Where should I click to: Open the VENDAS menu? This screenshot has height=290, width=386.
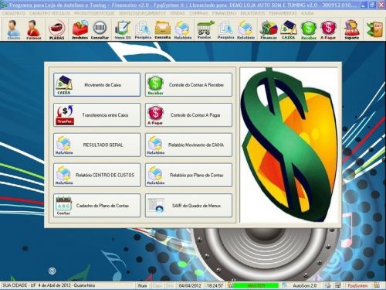click(x=178, y=13)
